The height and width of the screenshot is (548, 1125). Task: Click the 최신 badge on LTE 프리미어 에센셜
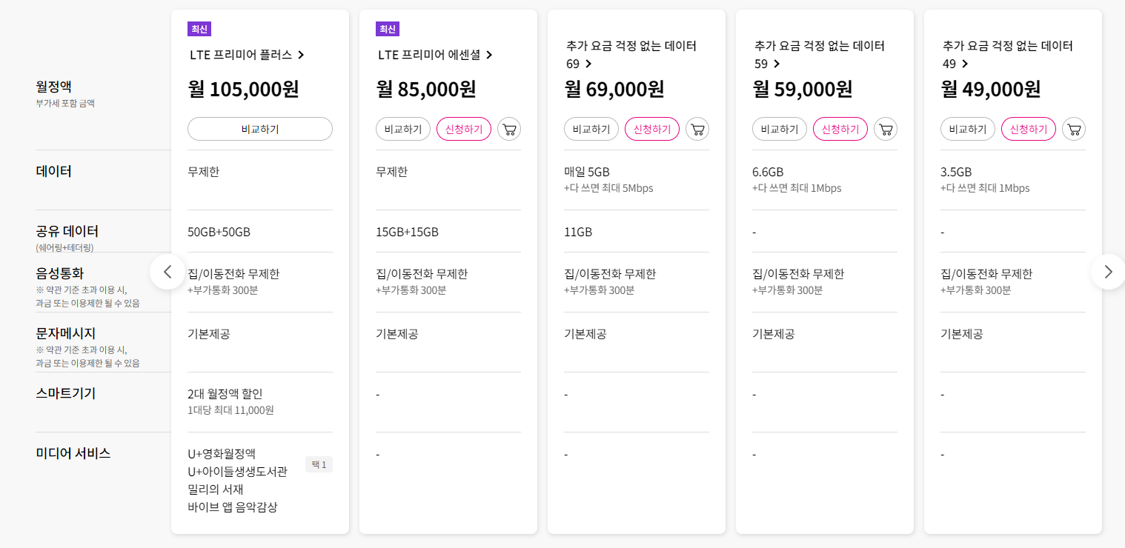388,29
